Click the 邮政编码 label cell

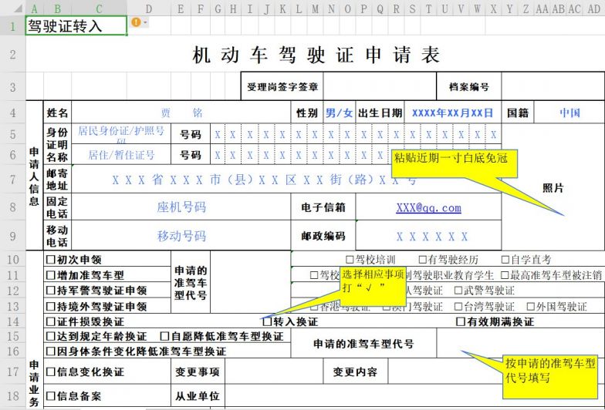[x=323, y=236]
